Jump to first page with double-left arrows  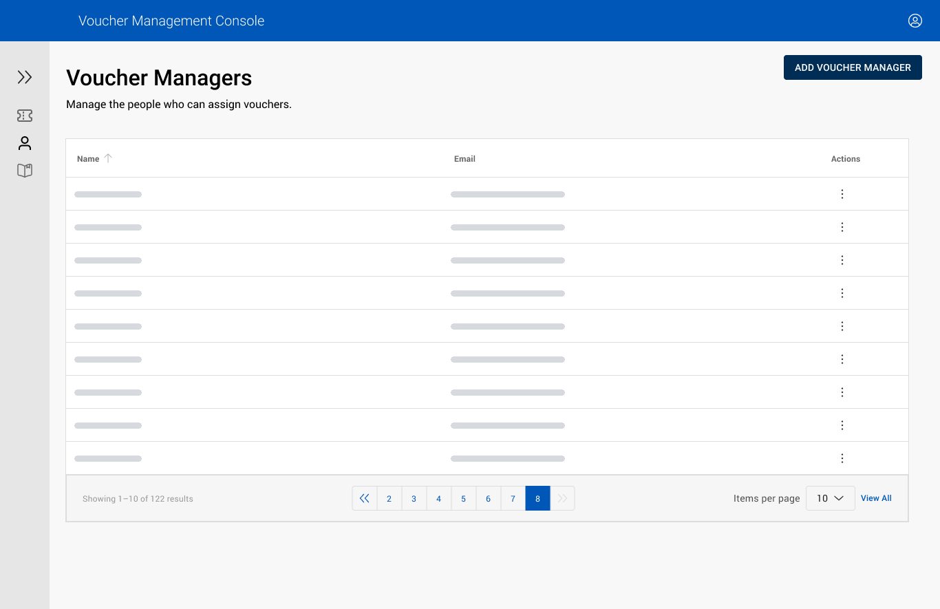click(365, 498)
